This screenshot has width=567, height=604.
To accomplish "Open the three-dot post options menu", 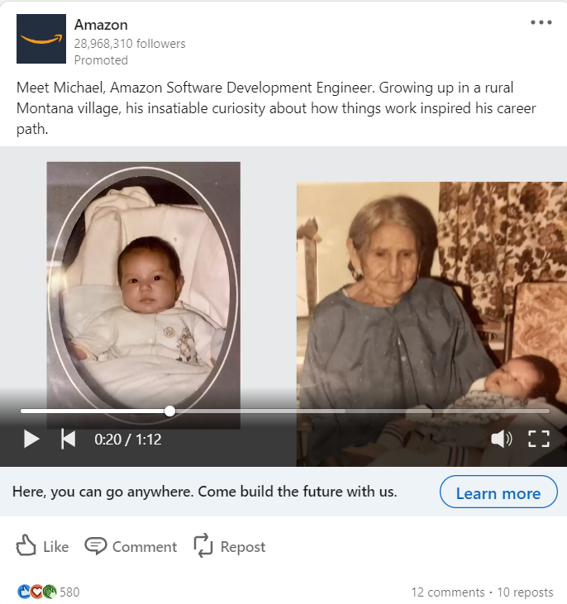I will point(541,22).
